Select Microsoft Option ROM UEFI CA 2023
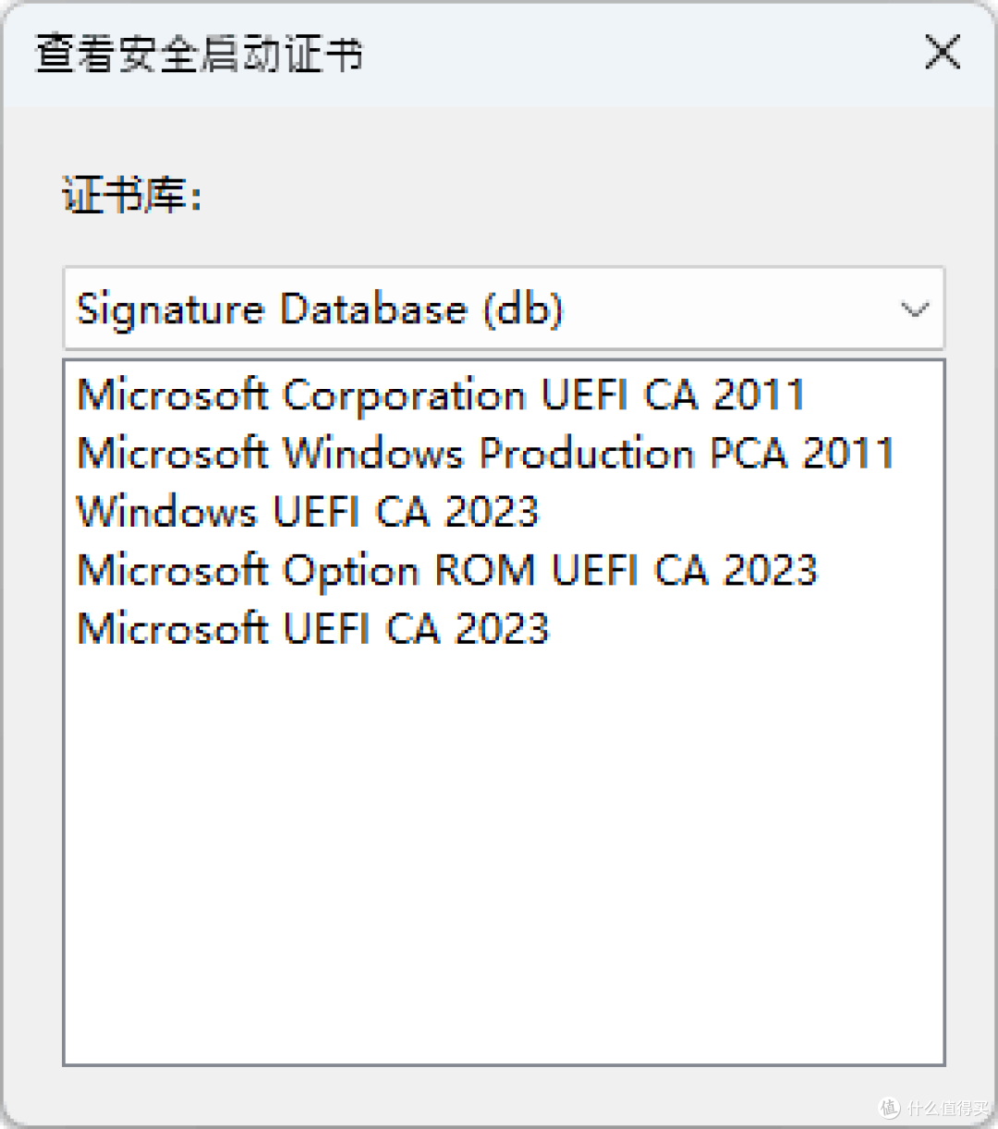This screenshot has width=998, height=1129. (447, 570)
